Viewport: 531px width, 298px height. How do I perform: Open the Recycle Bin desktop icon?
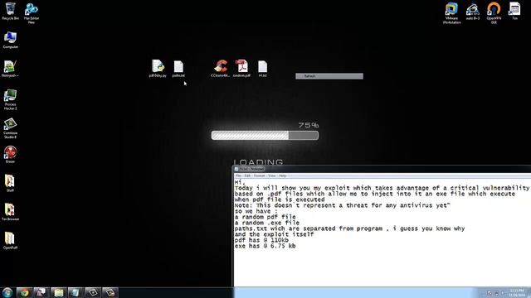(10, 11)
